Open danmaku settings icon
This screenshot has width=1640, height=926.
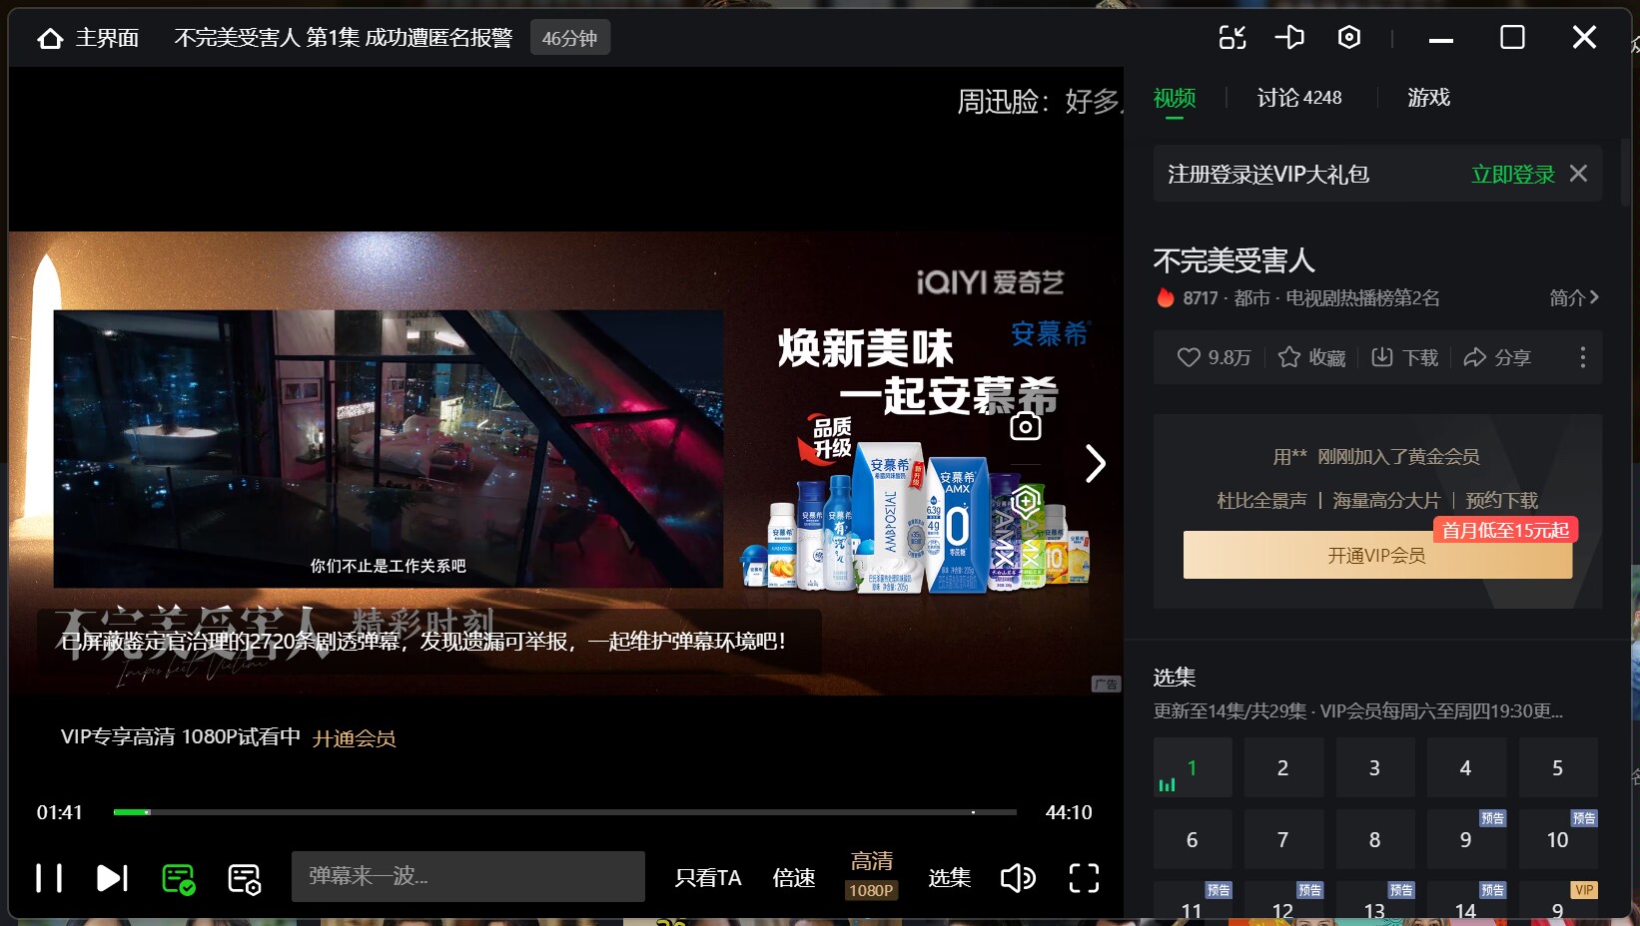pos(245,878)
